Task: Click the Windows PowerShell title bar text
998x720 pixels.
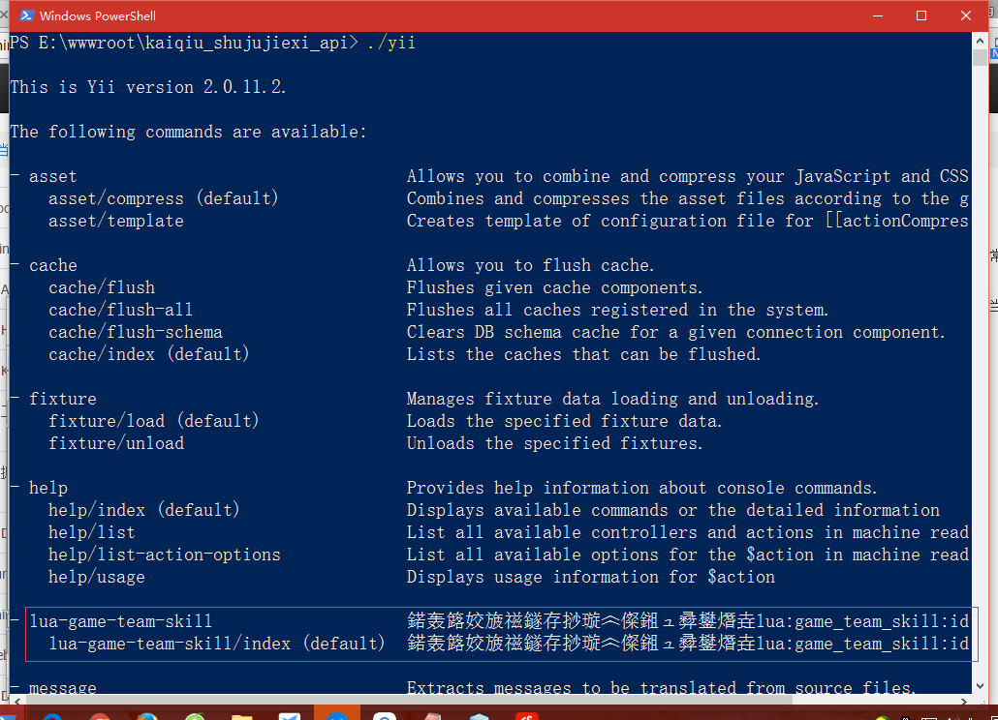Action: [98, 15]
